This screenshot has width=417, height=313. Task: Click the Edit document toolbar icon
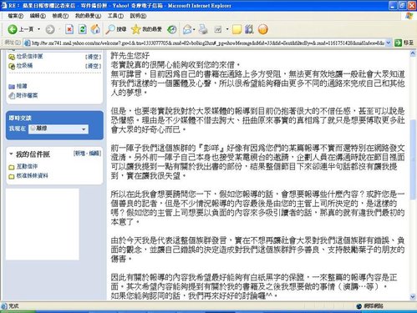coord(218,29)
